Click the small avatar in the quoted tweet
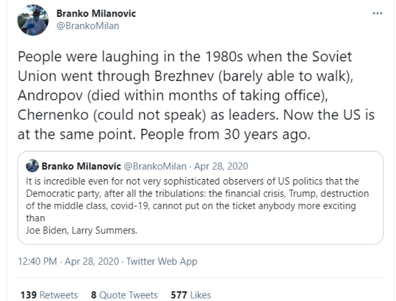 click(x=32, y=166)
